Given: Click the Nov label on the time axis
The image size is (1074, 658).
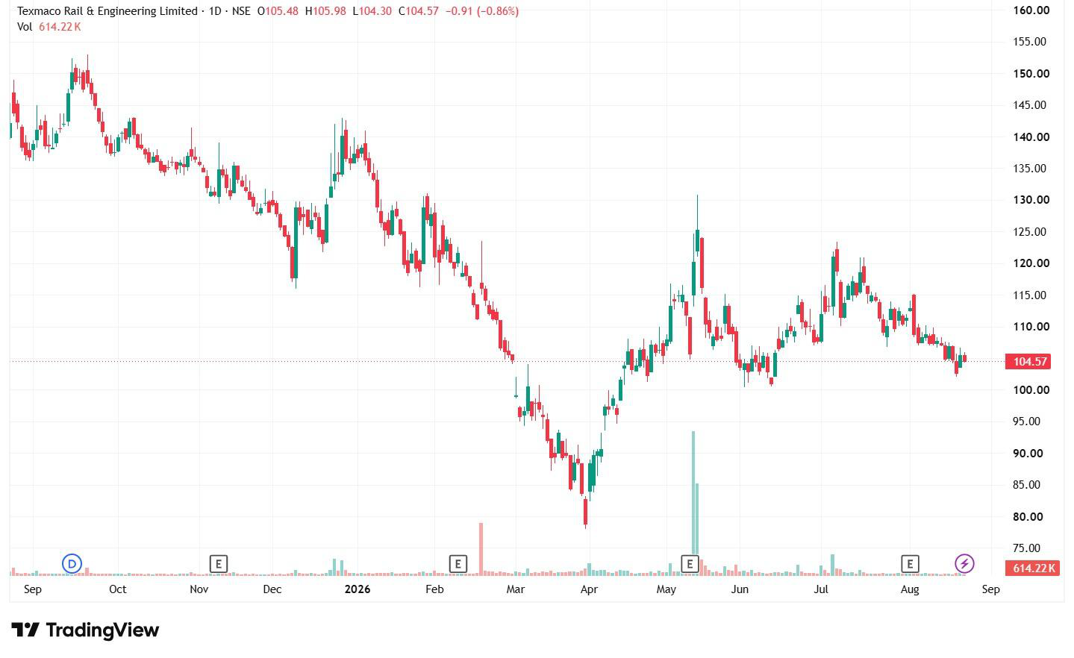Looking at the screenshot, I should point(199,589).
